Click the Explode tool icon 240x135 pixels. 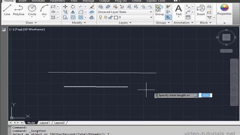click(91, 12)
